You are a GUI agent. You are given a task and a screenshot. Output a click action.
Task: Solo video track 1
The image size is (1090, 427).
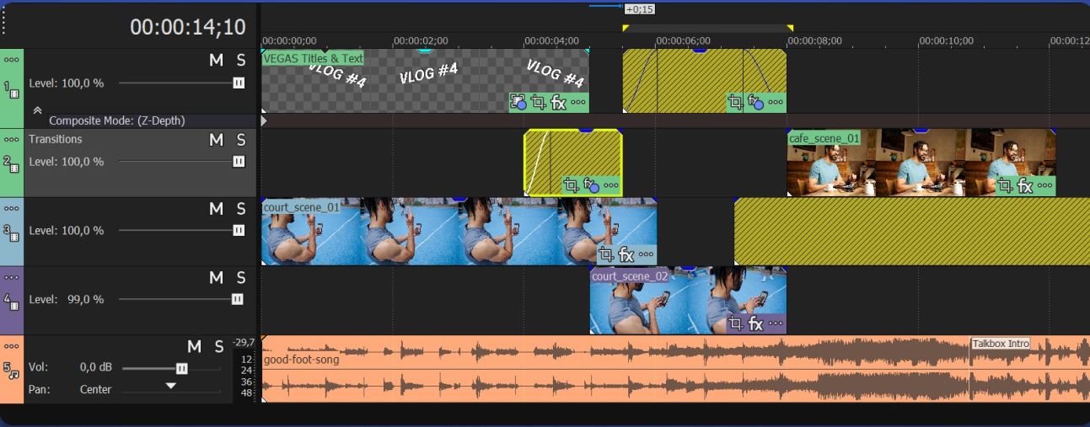240,60
